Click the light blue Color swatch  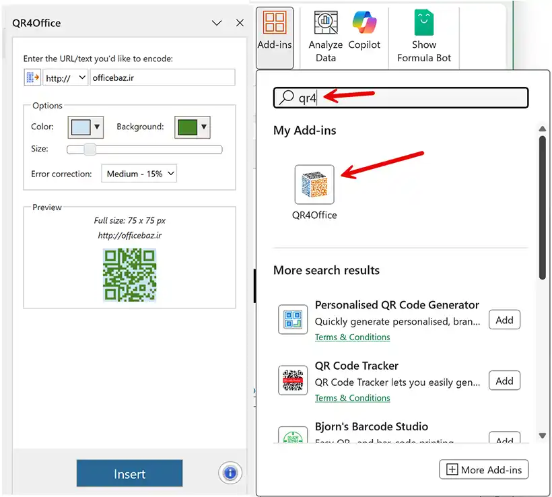(x=81, y=127)
